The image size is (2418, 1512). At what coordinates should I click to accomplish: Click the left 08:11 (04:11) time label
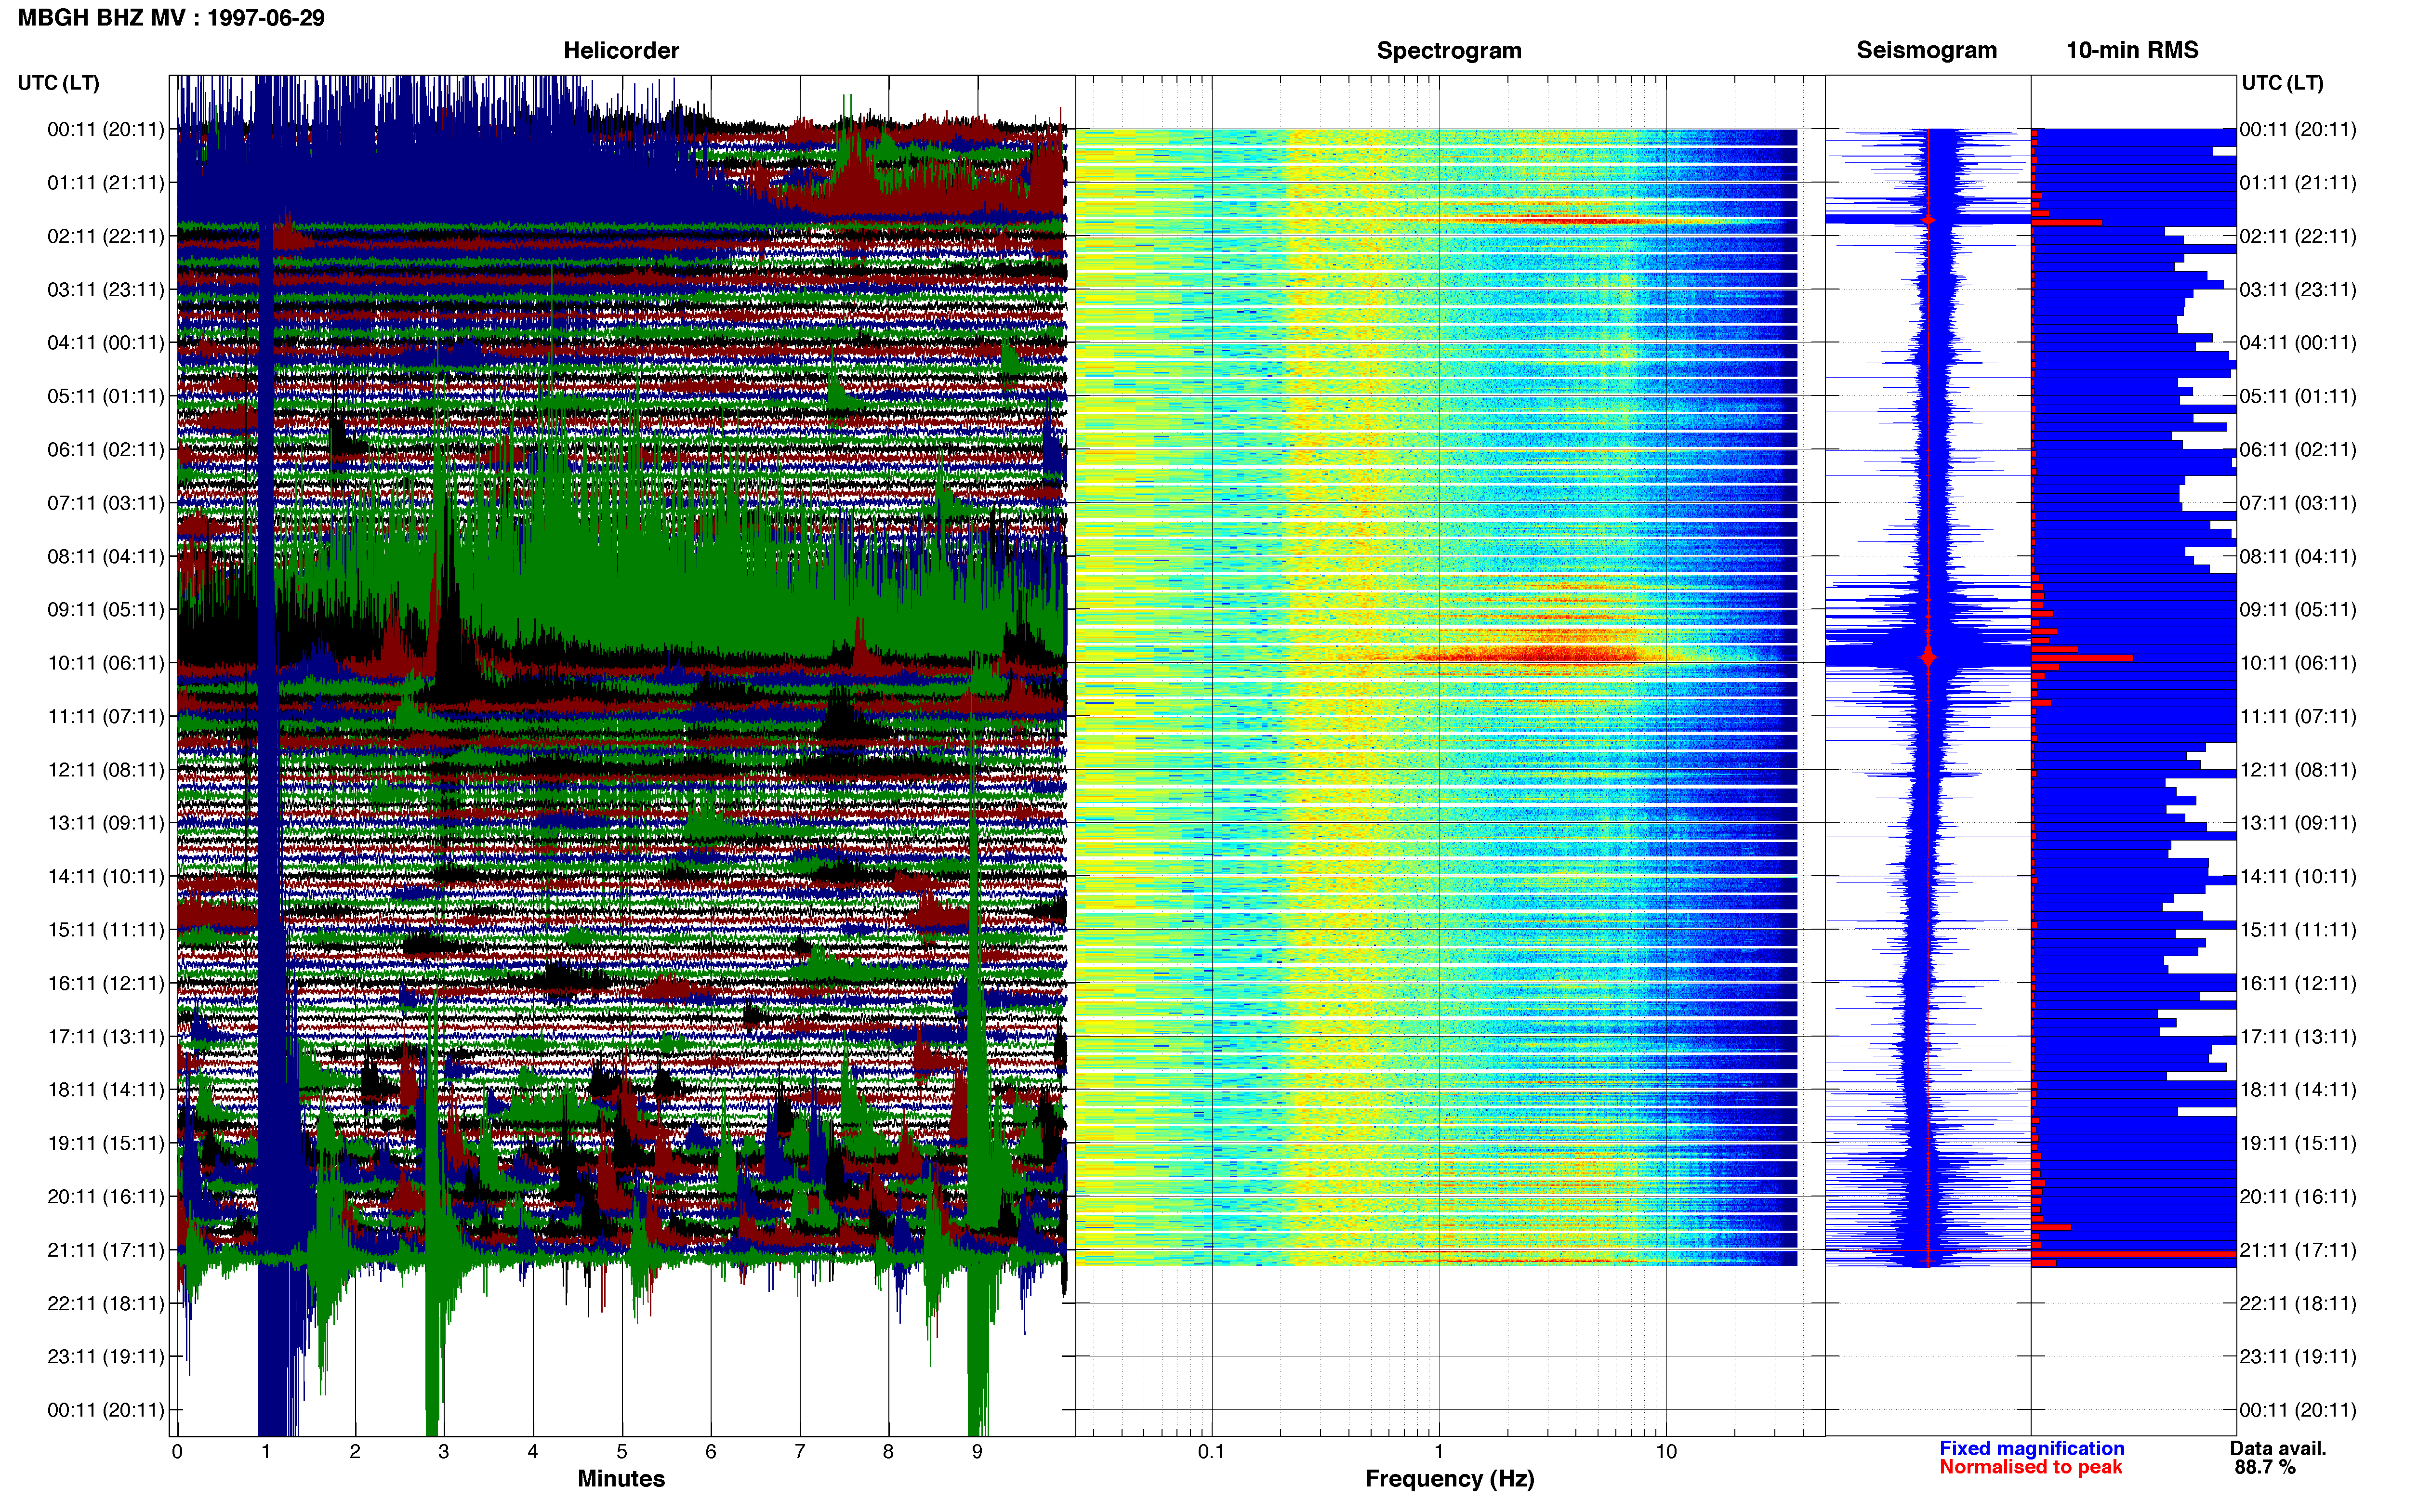tap(106, 556)
